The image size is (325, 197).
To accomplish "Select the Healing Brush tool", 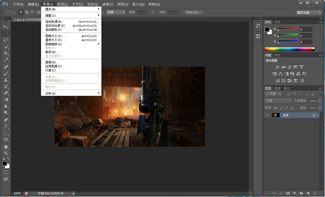I will pos(6,67).
